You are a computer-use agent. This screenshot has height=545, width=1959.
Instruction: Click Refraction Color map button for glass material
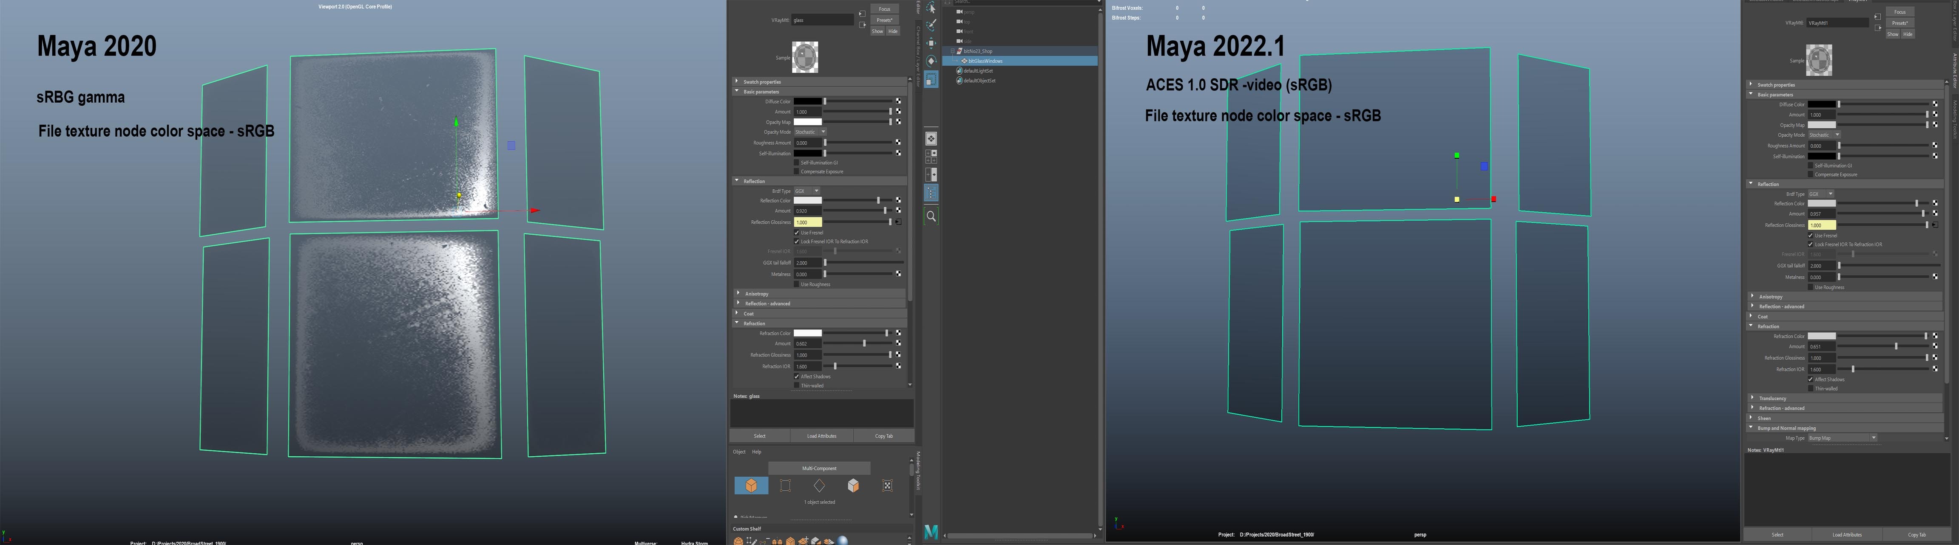click(x=898, y=332)
